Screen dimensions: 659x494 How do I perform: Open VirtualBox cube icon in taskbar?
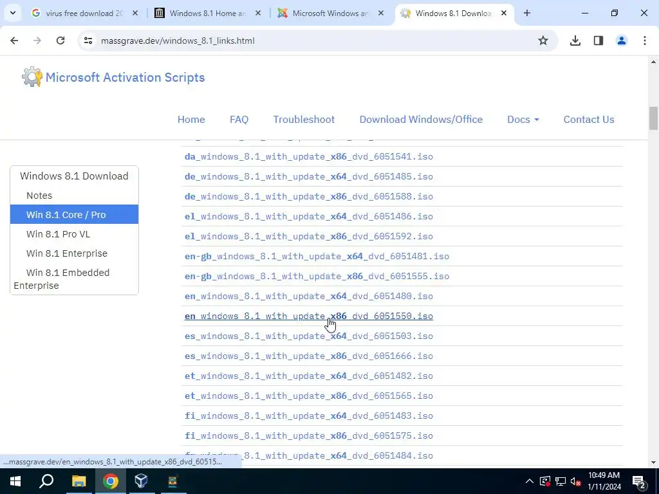tap(141, 481)
